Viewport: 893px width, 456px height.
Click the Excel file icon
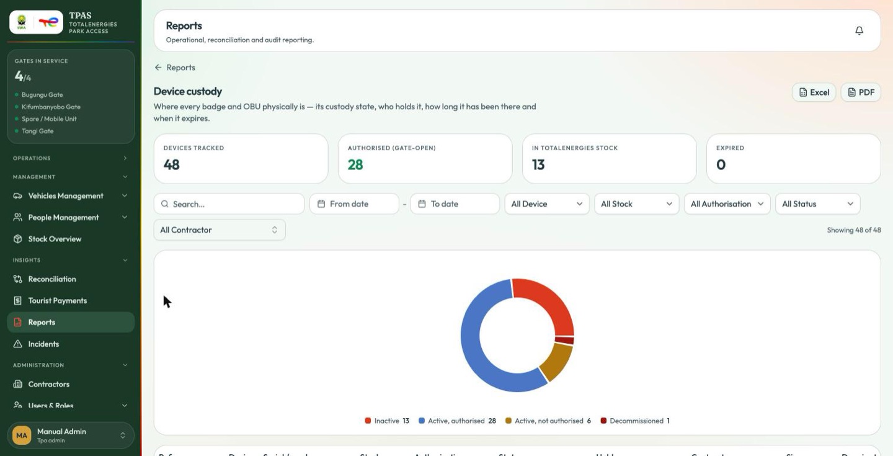click(802, 92)
